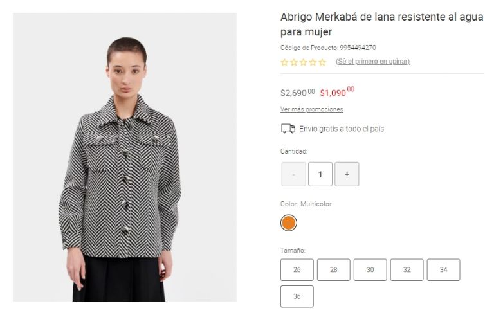Select size 26
Screen dimensions: 494x333
297,270
